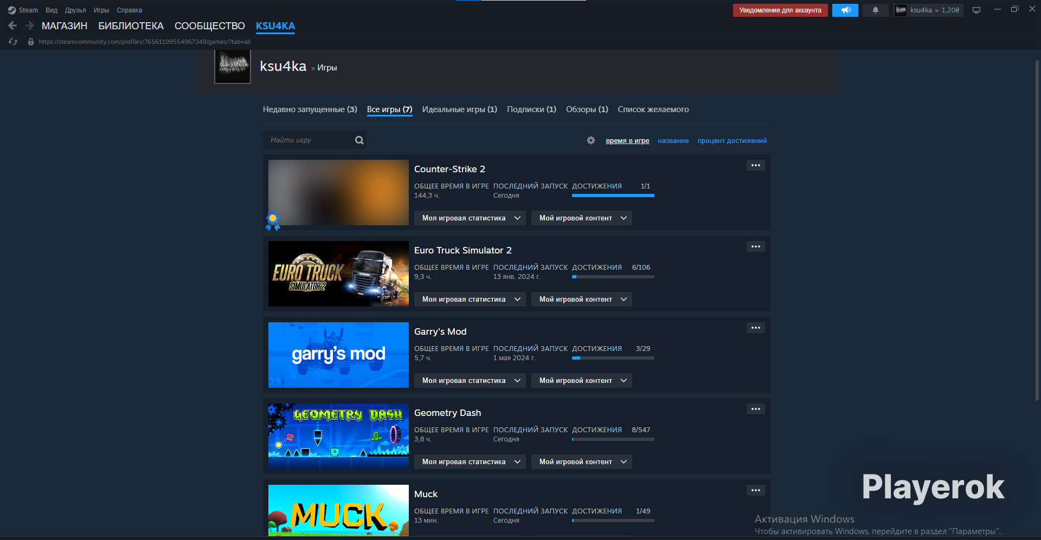
Task: Open the Обзоры (1) tab
Action: pos(587,109)
